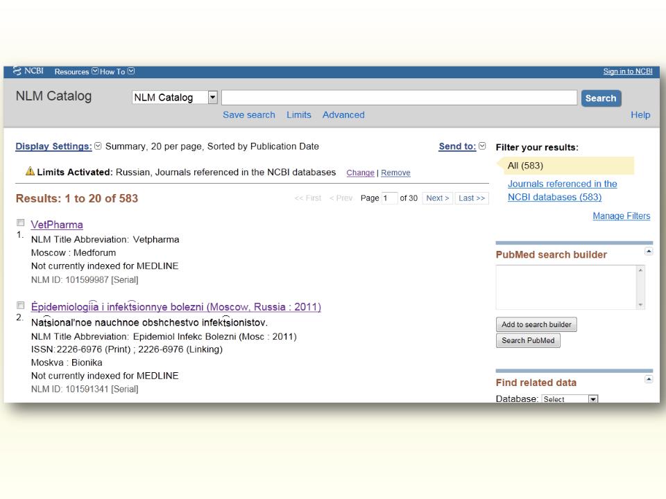Click the page number input field
Screen dimensions: 666x499
click(x=389, y=198)
